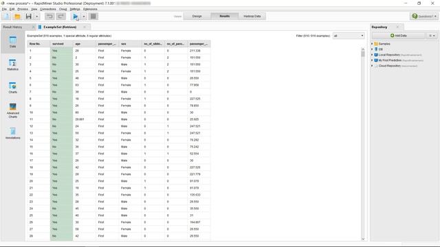The width and height of the screenshot is (440, 247).
Task: Stop the process with the square button
Action: [93, 16]
